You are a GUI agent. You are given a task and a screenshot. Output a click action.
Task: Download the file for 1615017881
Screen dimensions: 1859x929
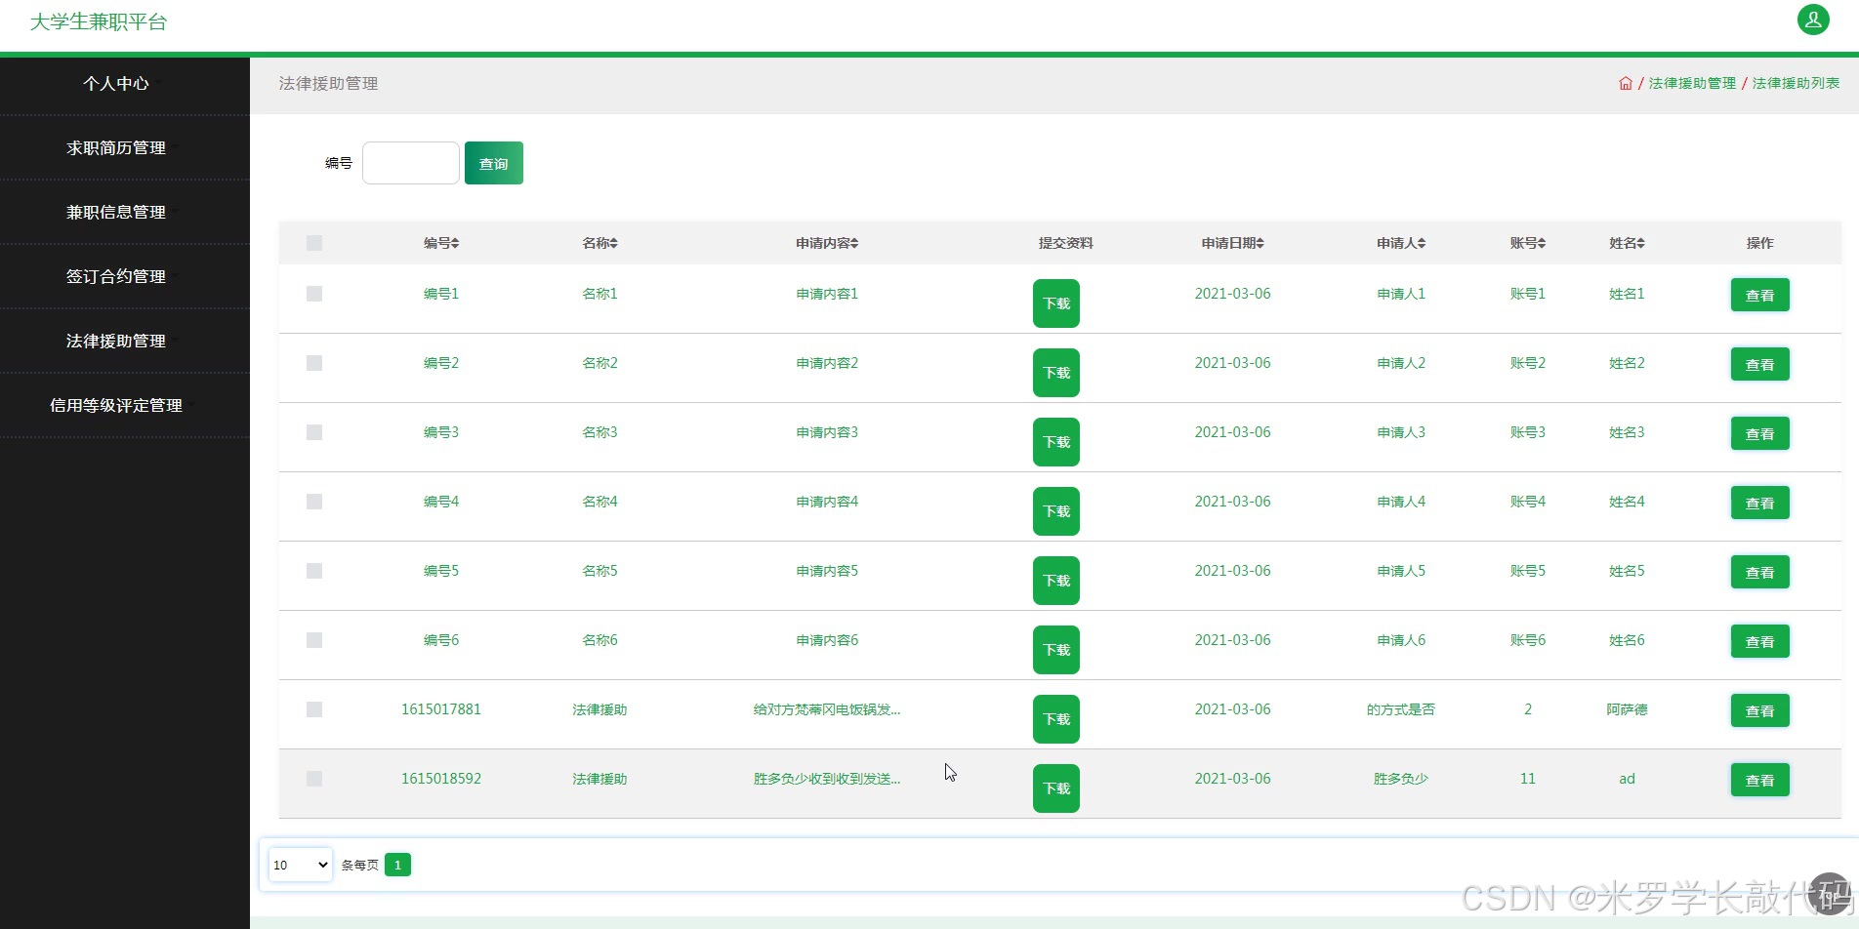[1056, 719]
